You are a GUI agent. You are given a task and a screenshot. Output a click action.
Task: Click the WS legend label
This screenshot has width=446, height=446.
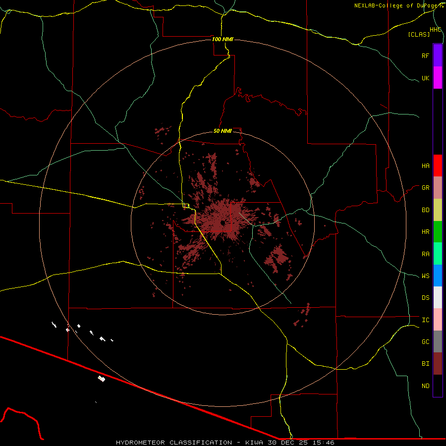pyautogui.click(x=425, y=276)
